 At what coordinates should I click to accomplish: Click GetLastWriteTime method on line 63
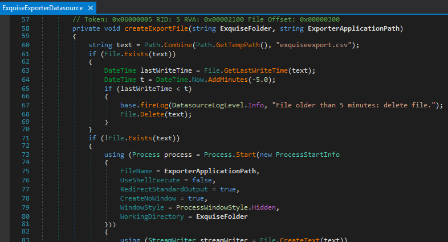point(256,70)
